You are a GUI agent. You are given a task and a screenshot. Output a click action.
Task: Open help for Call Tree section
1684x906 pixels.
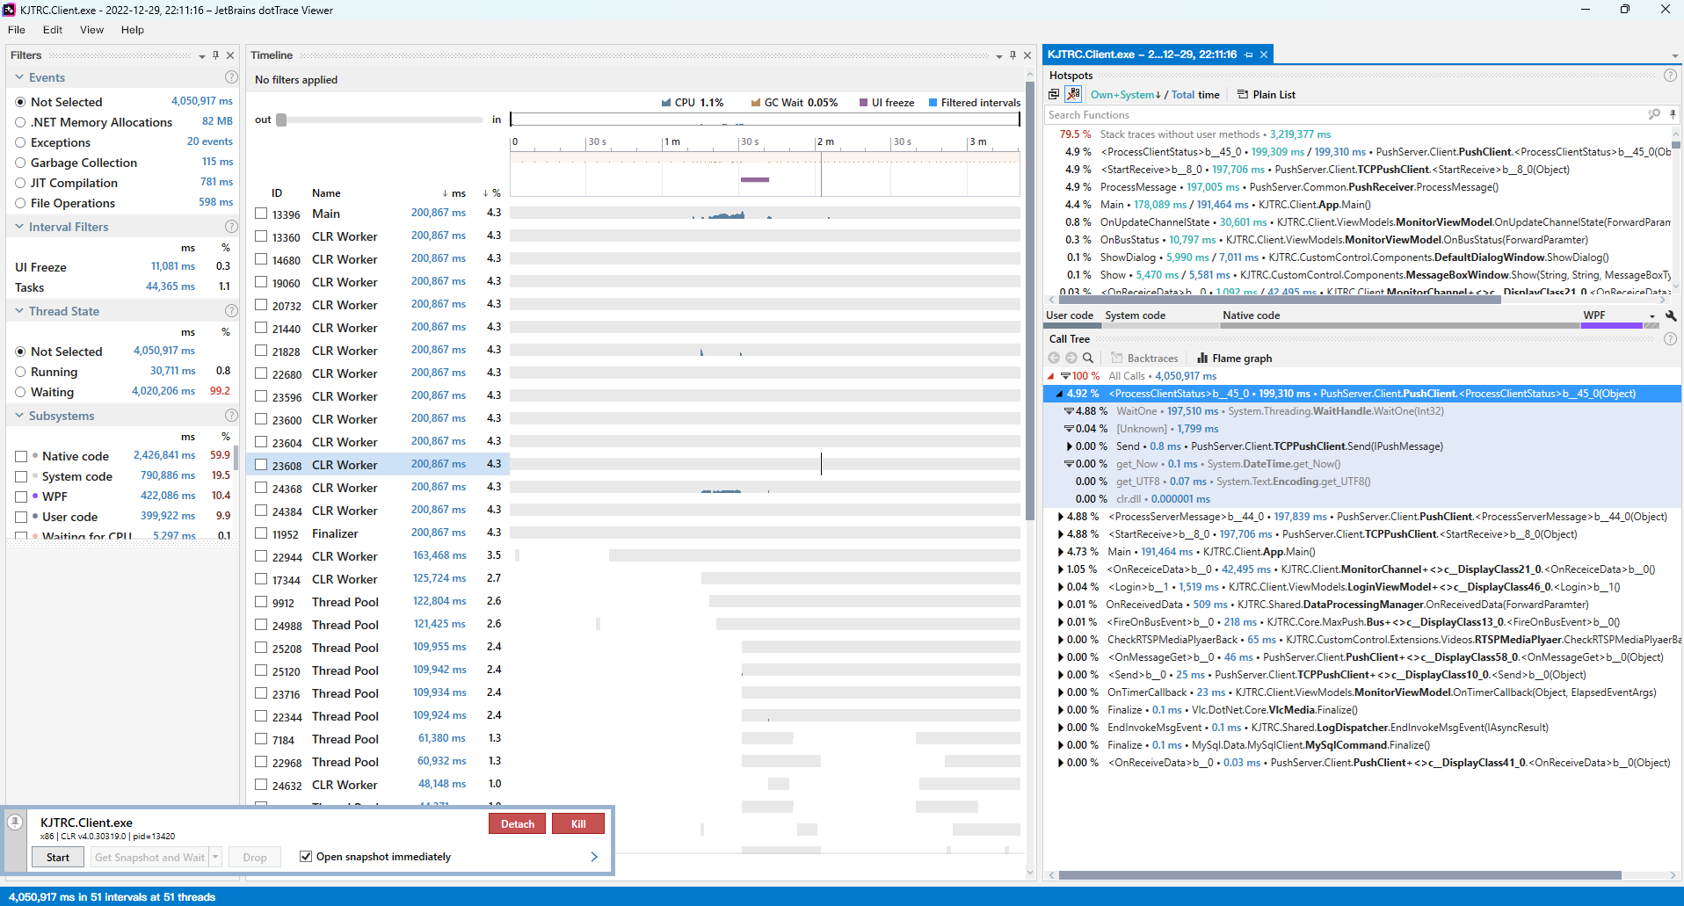[1670, 339]
